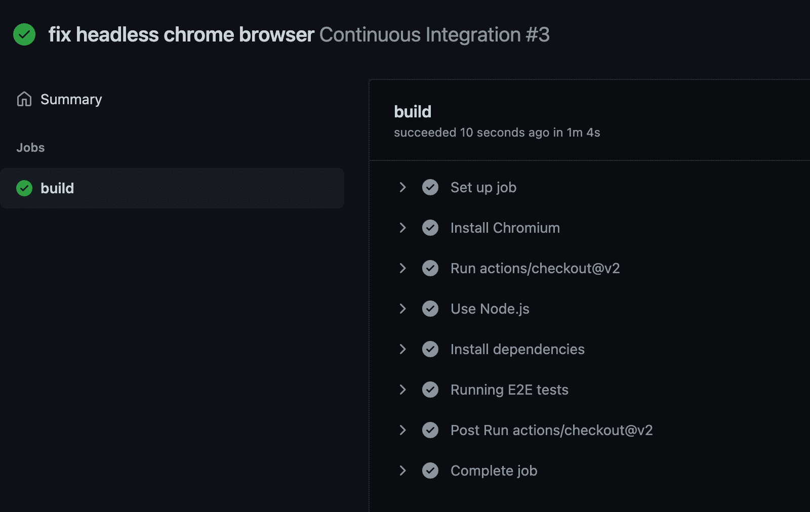Select the build job in sidebar
Image resolution: width=810 pixels, height=512 pixels.
[x=57, y=188]
